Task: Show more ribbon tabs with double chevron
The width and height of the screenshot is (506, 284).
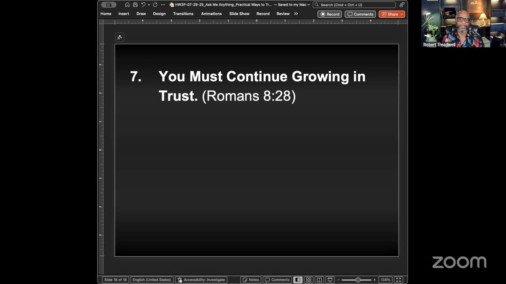Action: [296, 14]
